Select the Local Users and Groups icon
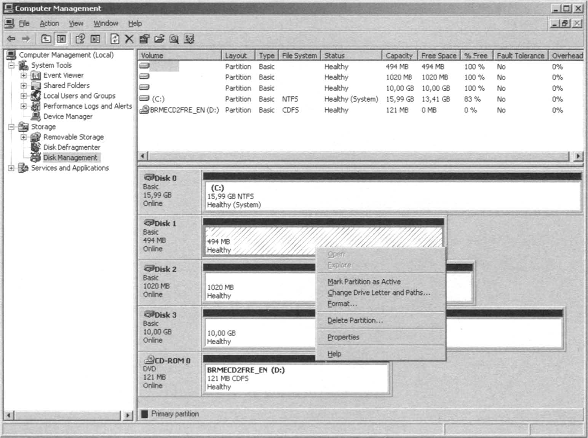 coord(36,96)
